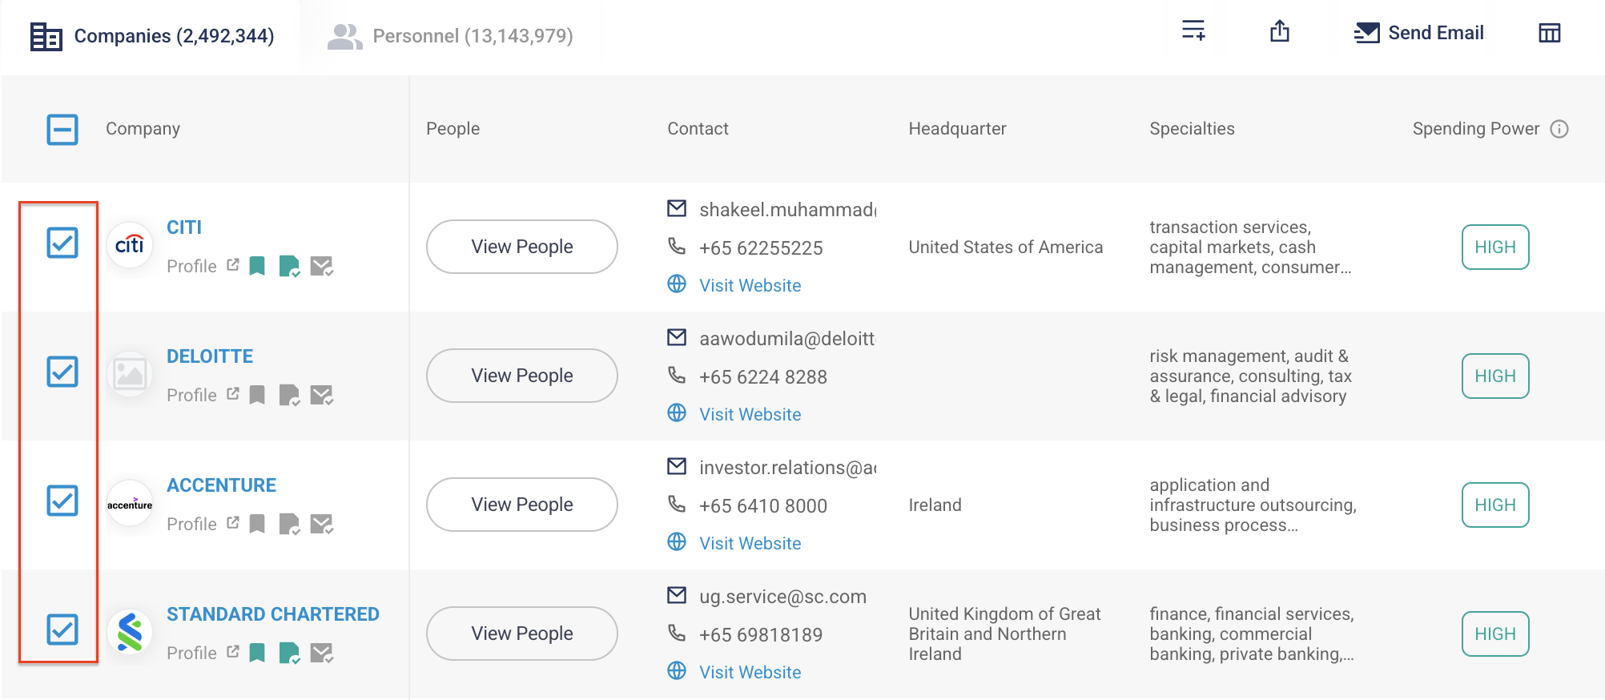Click phone number +65 6410 8000
The image size is (1605, 700).
[763, 506]
